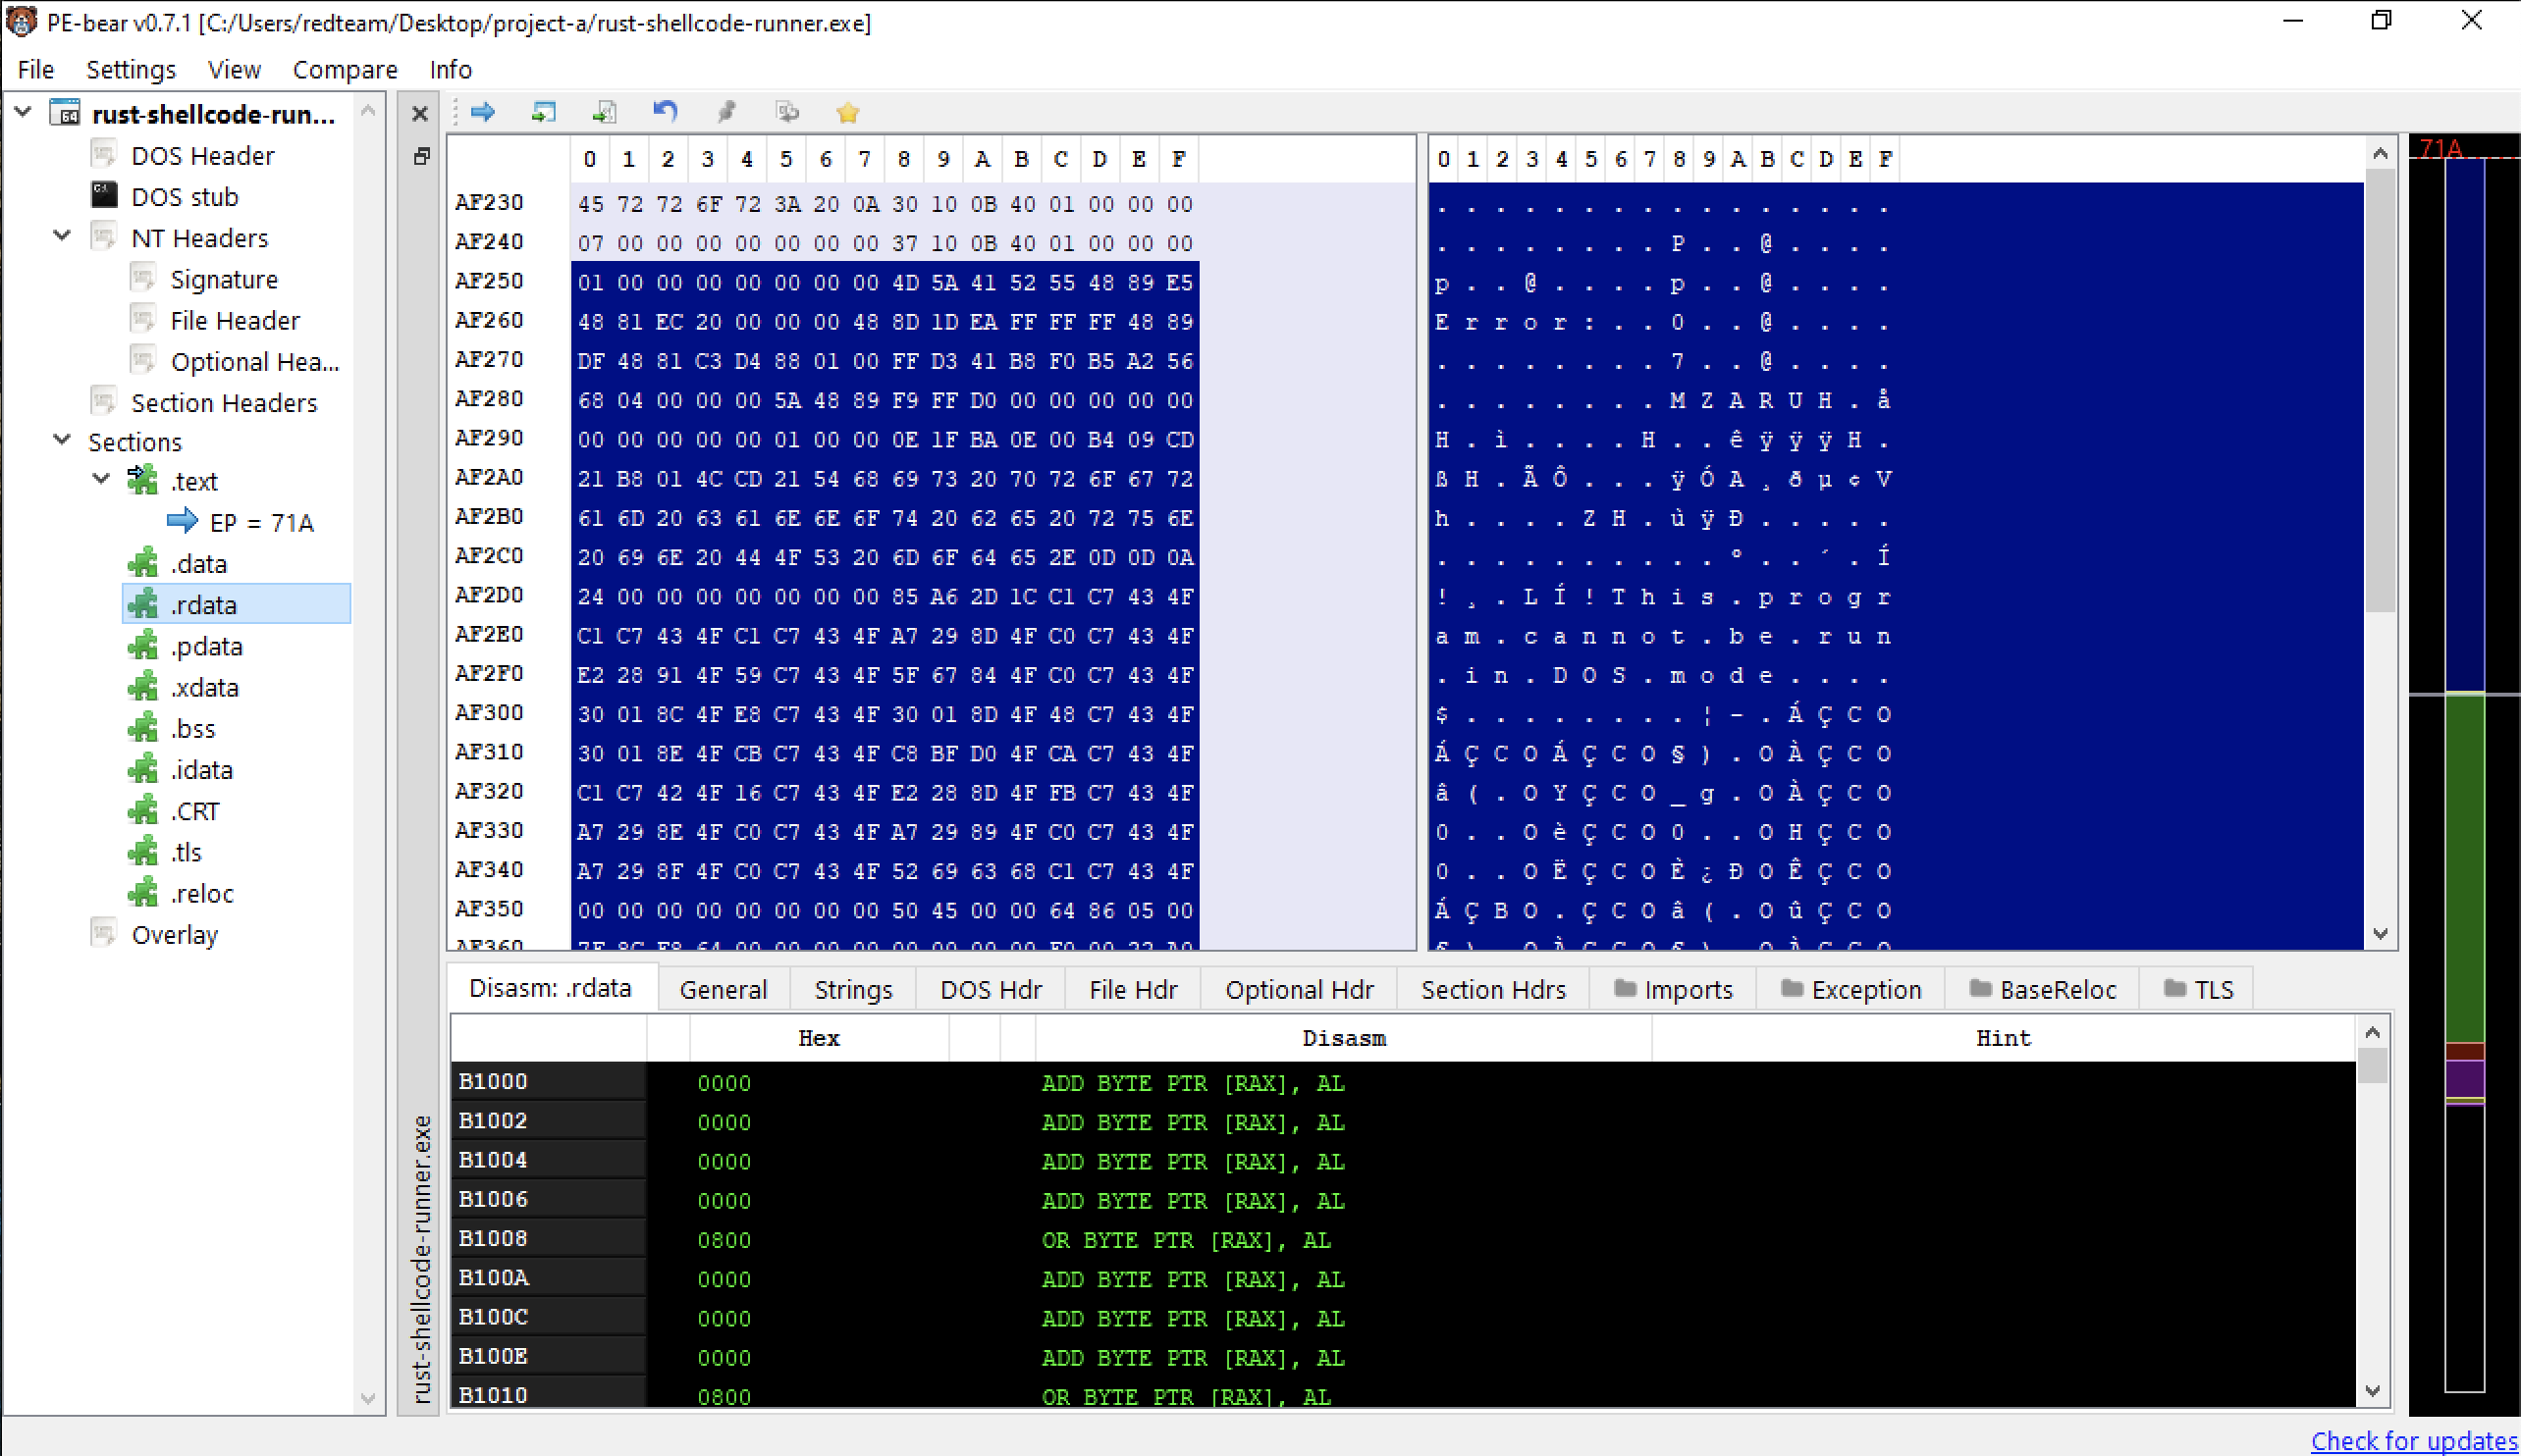Click the green region in section map bar
Viewport: 2521px width, 1456px height.
(2465, 868)
